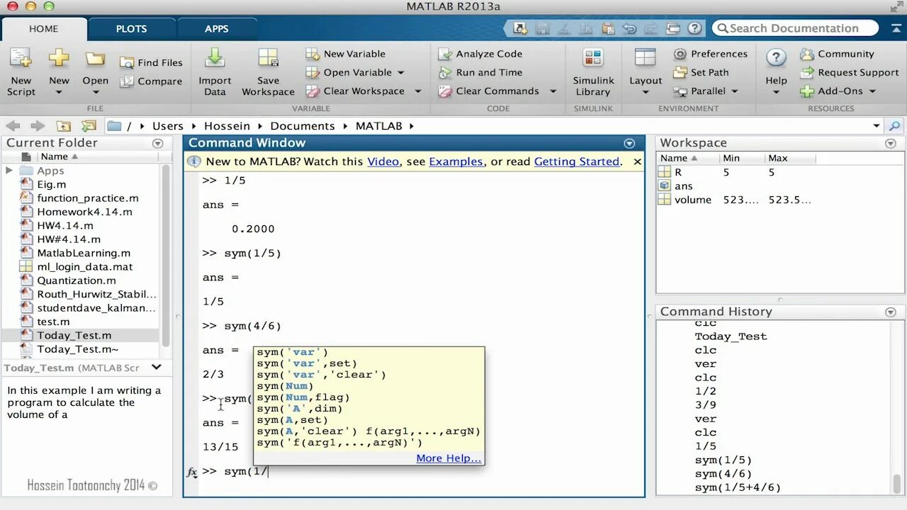This screenshot has width=907, height=510.
Task: Click Set Path
Action: pos(702,72)
